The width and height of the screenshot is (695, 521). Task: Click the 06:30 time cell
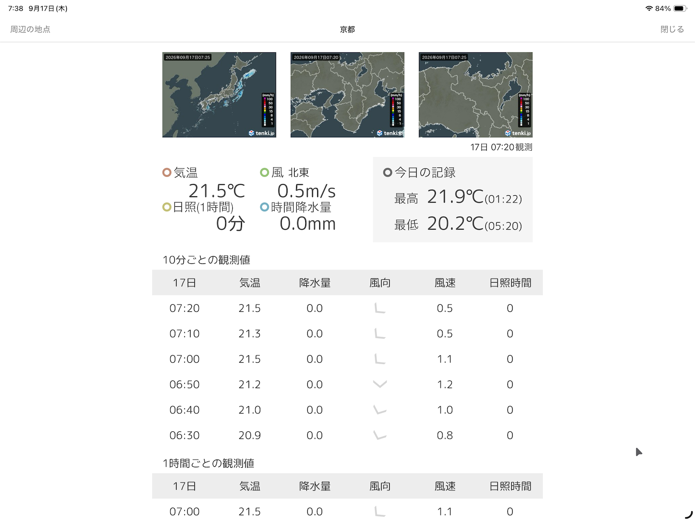click(x=184, y=435)
